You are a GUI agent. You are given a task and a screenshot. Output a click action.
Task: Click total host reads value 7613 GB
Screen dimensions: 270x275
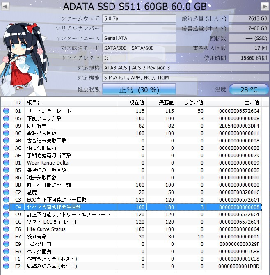pos(249,18)
